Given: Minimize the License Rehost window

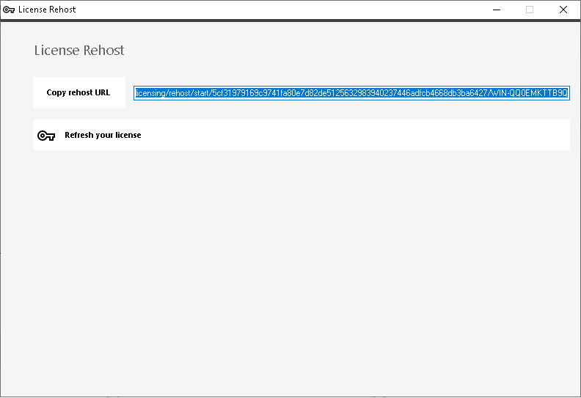Looking at the screenshot, I should [x=495, y=10].
